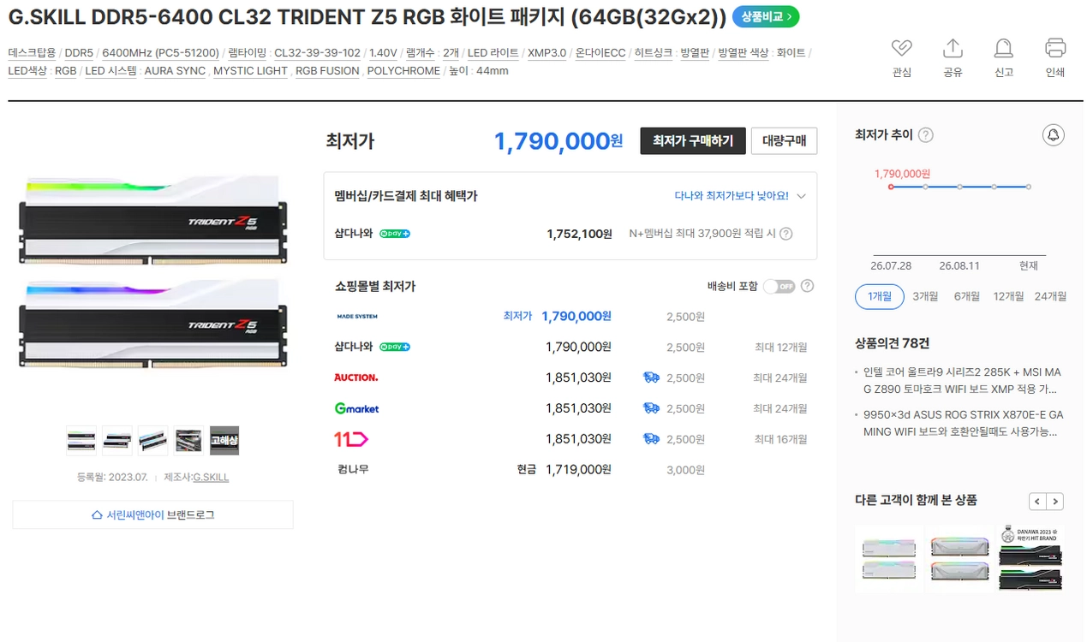
Task: Click help icon next to 최저가 추이
Action: point(926,135)
